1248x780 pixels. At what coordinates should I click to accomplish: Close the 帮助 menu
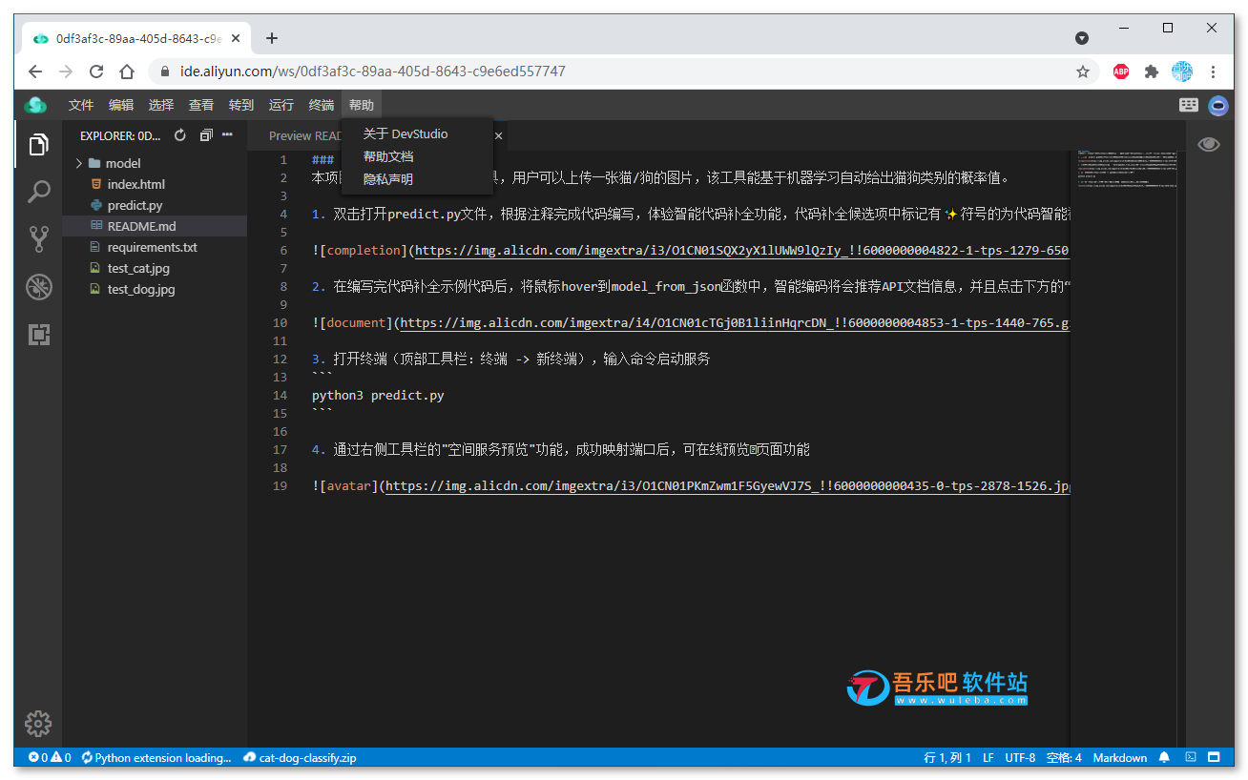[362, 105]
